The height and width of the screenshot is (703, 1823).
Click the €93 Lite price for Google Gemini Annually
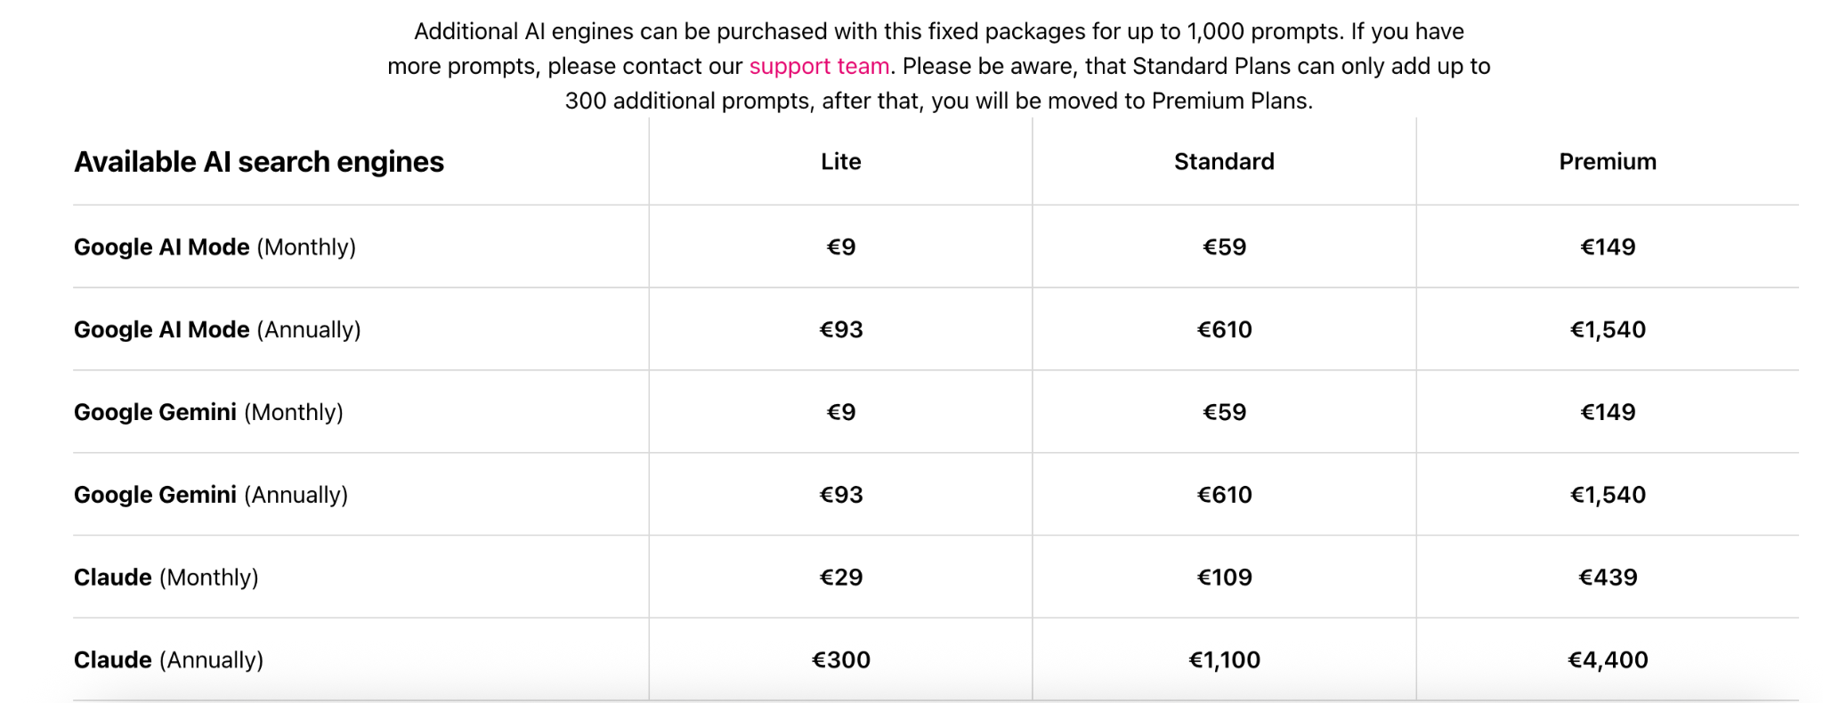click(x=841, y=495)
